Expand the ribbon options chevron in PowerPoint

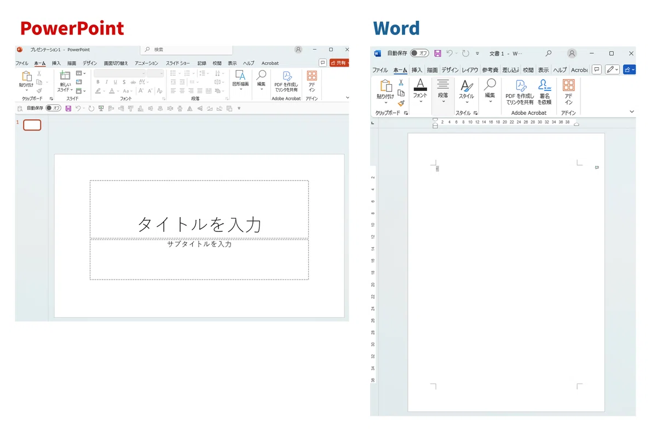(347, 97)
